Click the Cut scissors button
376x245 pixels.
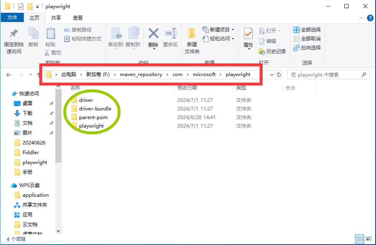(53, 52)
